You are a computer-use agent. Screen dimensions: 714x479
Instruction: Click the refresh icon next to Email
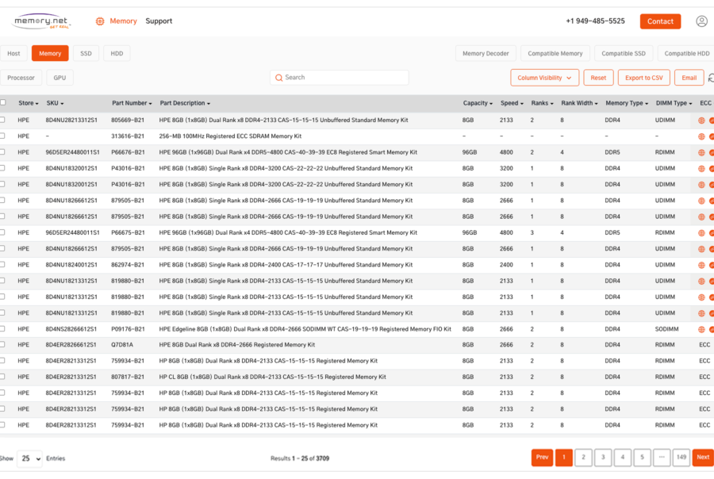tap(710, 78)
